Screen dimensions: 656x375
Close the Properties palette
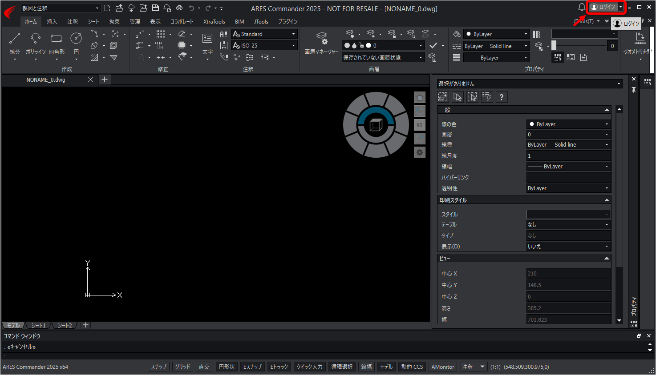(x=634, y=79)
